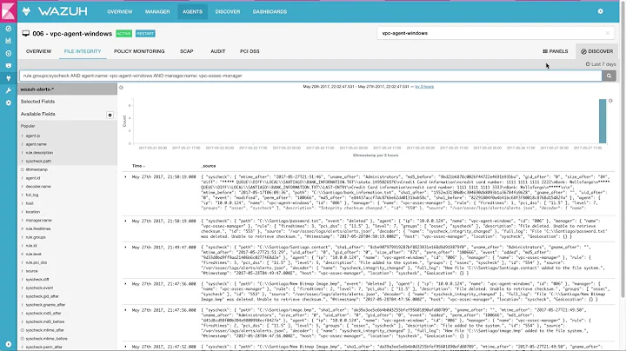This screenshot has width=626, height=351.
Task: Go to OVERVIEW in top navigation
Action: click(x=120, y=12)
